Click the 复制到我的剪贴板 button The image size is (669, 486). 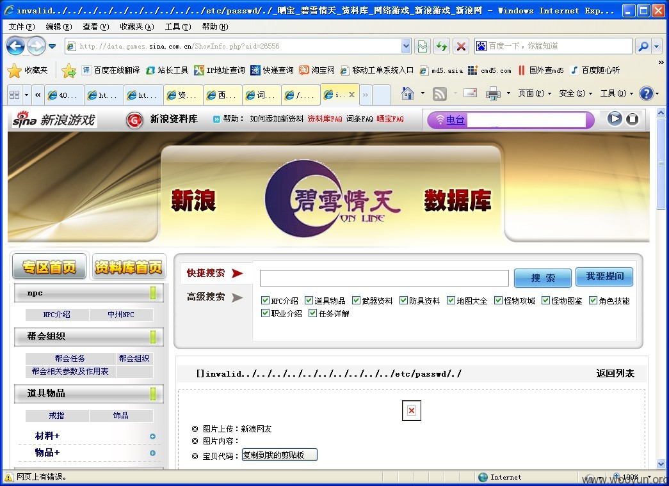(280, 455)
